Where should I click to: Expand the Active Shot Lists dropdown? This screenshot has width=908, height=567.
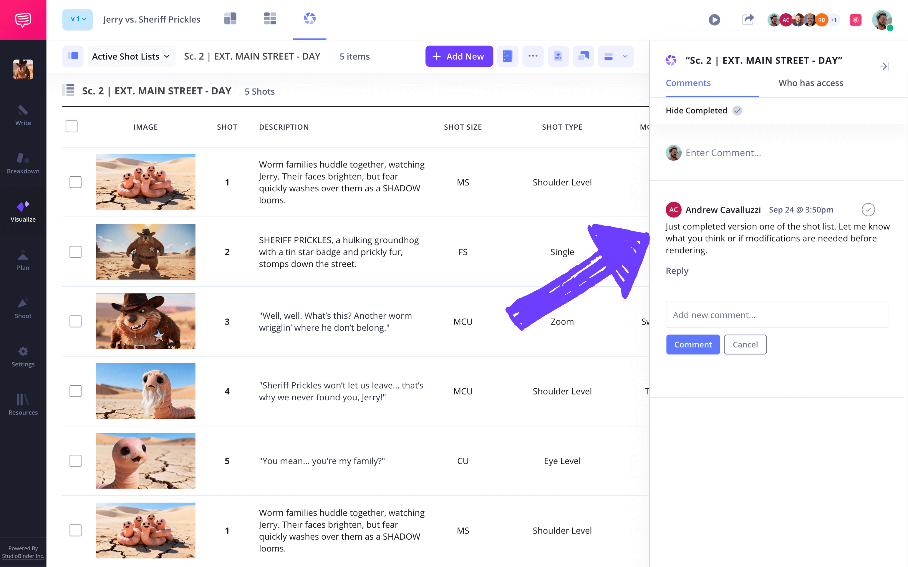tap(131, 57)
